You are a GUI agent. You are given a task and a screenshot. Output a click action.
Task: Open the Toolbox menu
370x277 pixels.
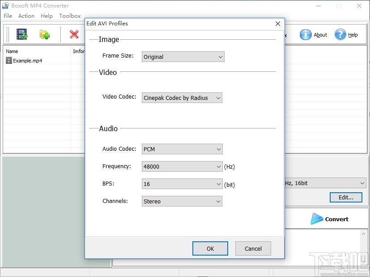tap(70, 16)
